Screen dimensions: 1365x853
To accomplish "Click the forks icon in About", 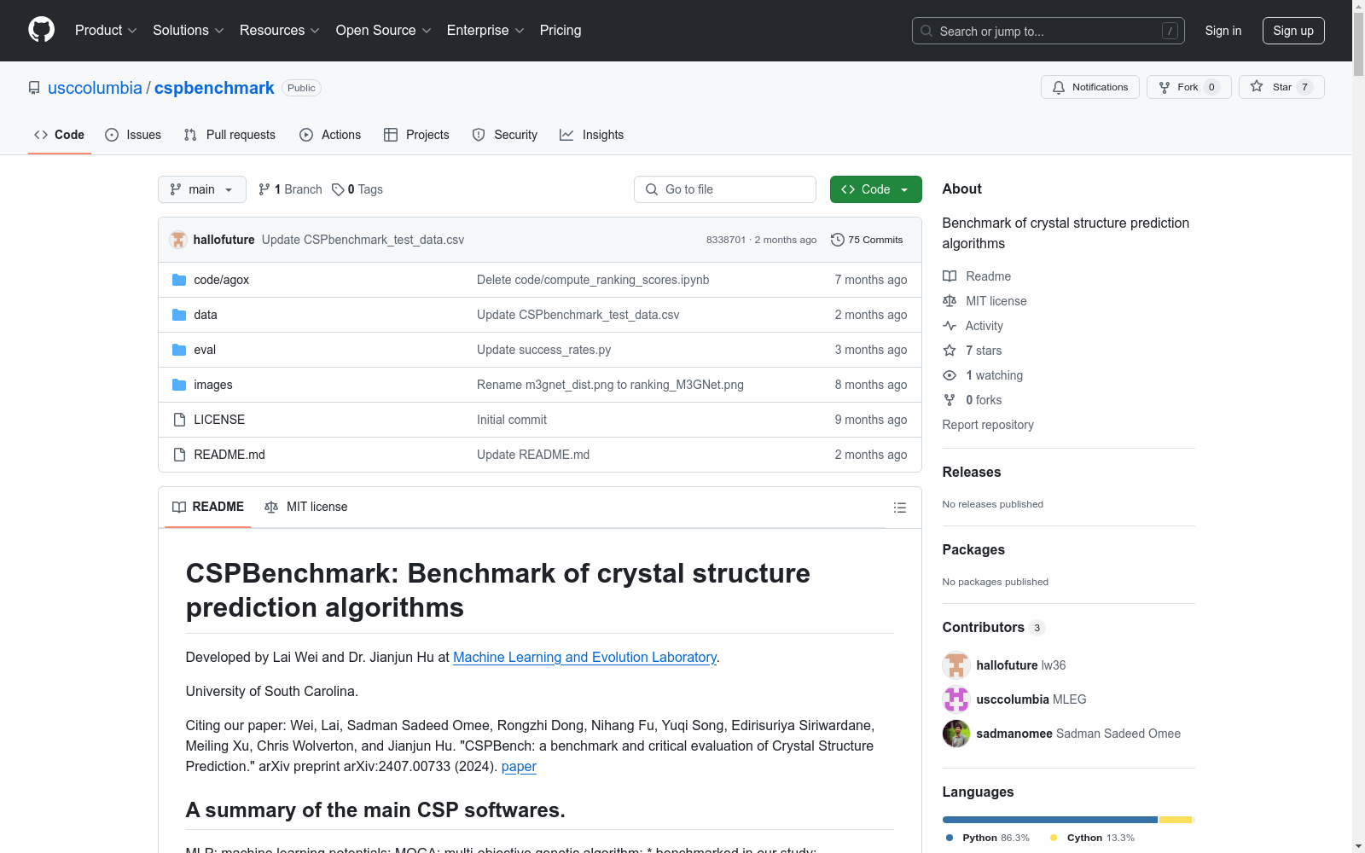I will pos(950,400).
